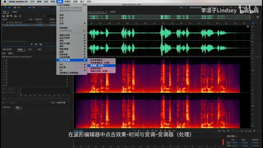Toggle power for effects rack slot 10
This screenshot has width=263, height=148.
point(6,85)
